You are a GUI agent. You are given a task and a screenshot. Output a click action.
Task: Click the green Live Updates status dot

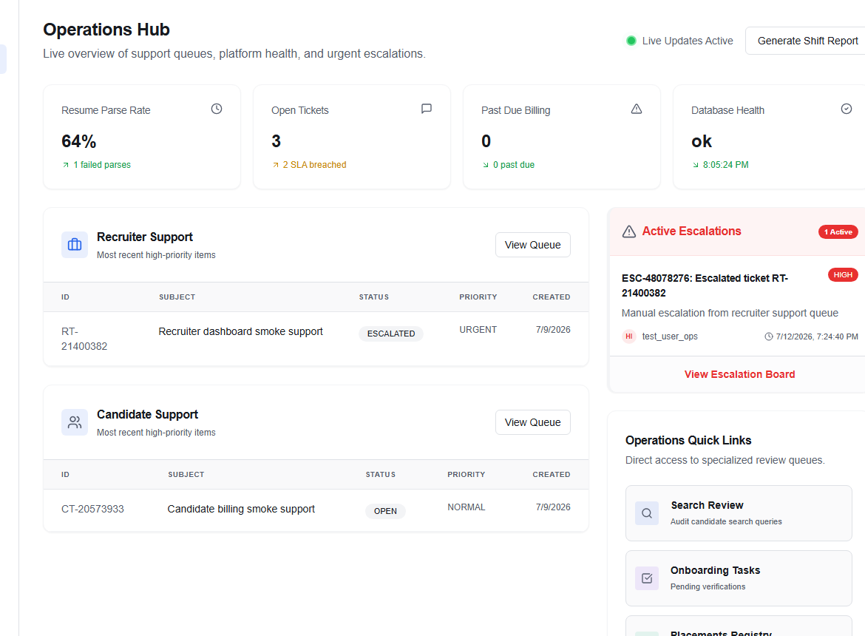[x=631, y=41]
